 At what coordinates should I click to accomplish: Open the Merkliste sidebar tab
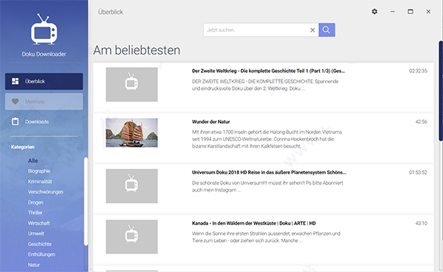tap(44, 102)
